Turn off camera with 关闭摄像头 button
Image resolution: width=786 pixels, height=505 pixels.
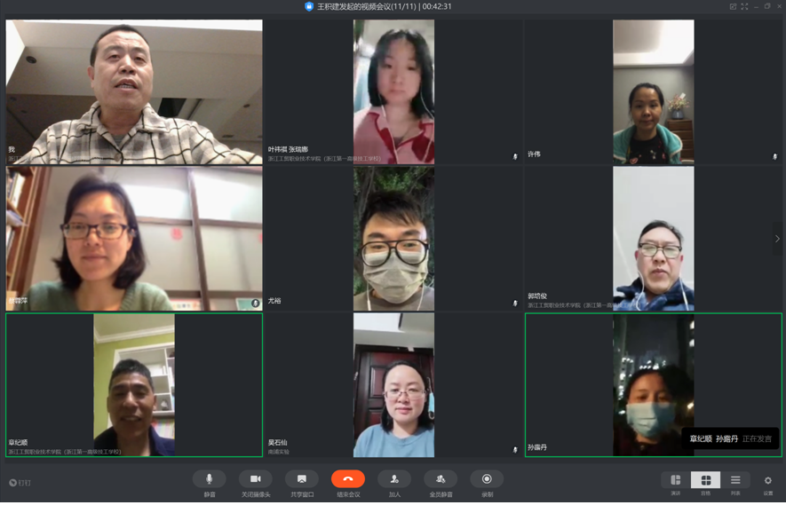pos(255,479)
